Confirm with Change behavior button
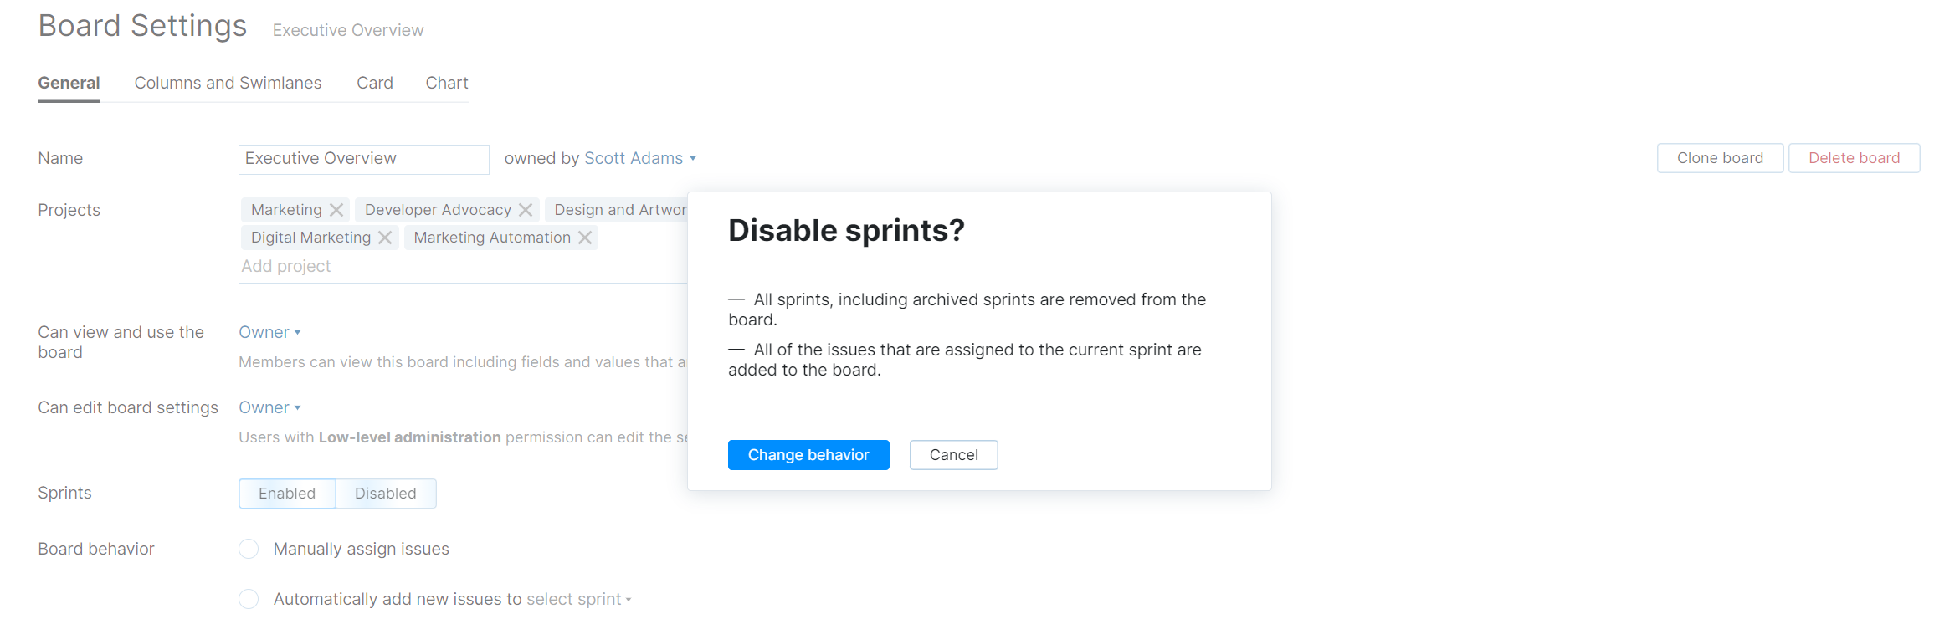Viewport: 1960px width, 624px height. tap(808, 454)
